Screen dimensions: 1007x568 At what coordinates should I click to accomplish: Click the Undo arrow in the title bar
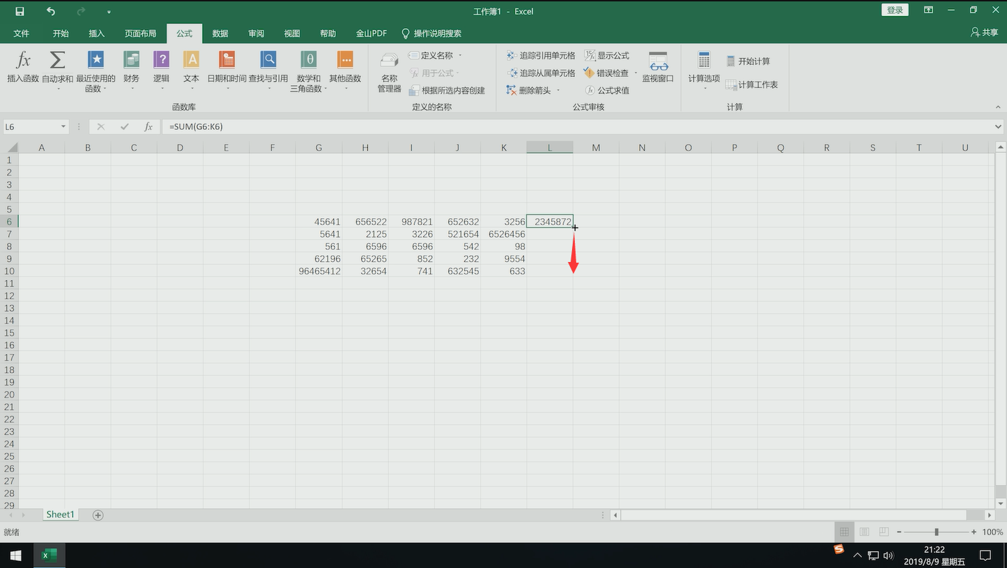click(x=50, y=11)
